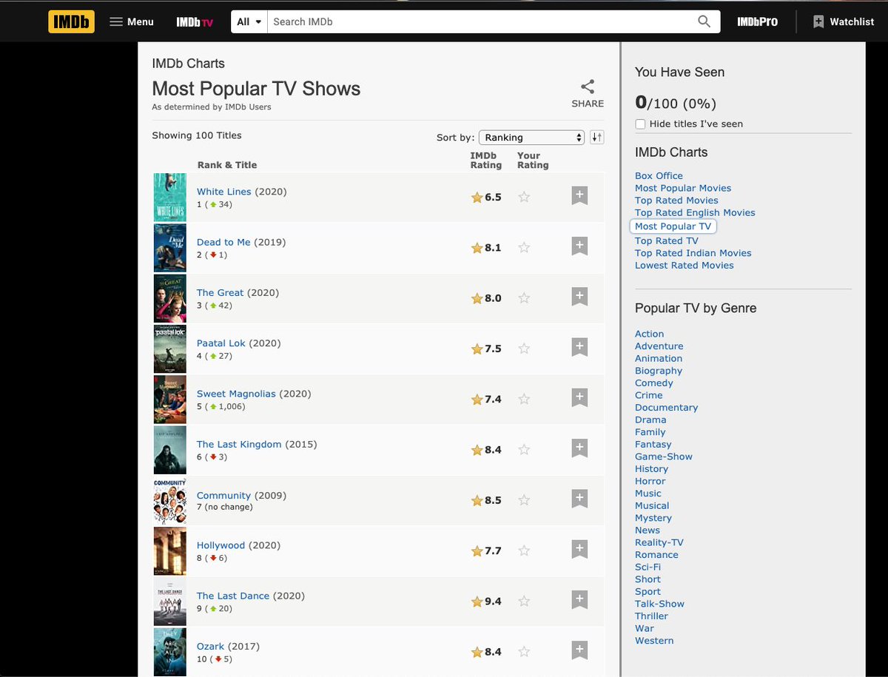Open the Community title link

tap(224, 495)
